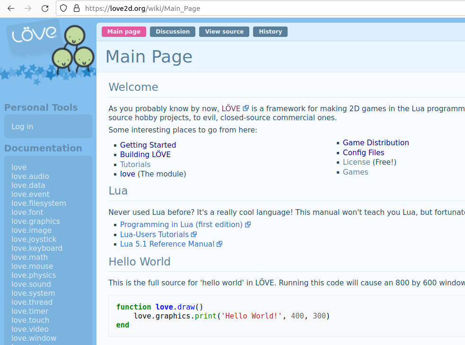Click Log in under Personal Tools
The width and height of the screenshot is (465, 345).
coord(22,127)
